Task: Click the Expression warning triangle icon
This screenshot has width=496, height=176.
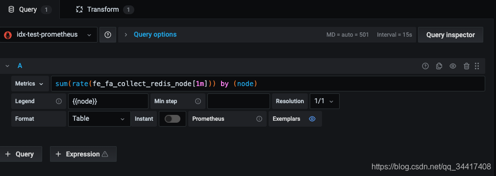Action: [x=105, y=154]
